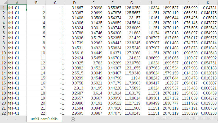
Task: Click cell with value 2.9595
Action: [x=74, y=113]
